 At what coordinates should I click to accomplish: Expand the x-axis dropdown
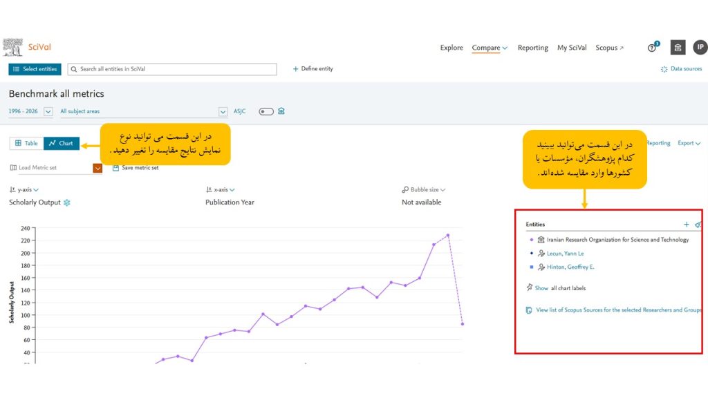coord(232,190)
